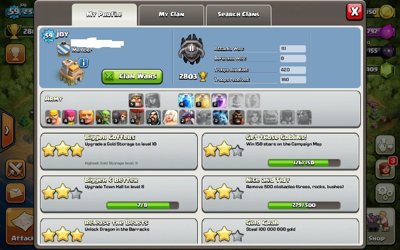Viewport: 400px width, 250px height.
Task: Switch to the My Clan tab
Action: [x=171, y=15]
